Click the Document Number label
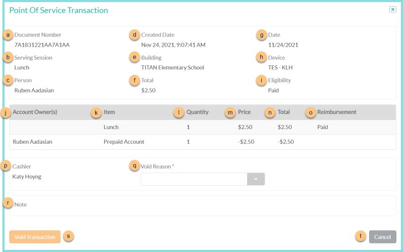Viewport: 403px width, 252px height. (x=38, y=35)
